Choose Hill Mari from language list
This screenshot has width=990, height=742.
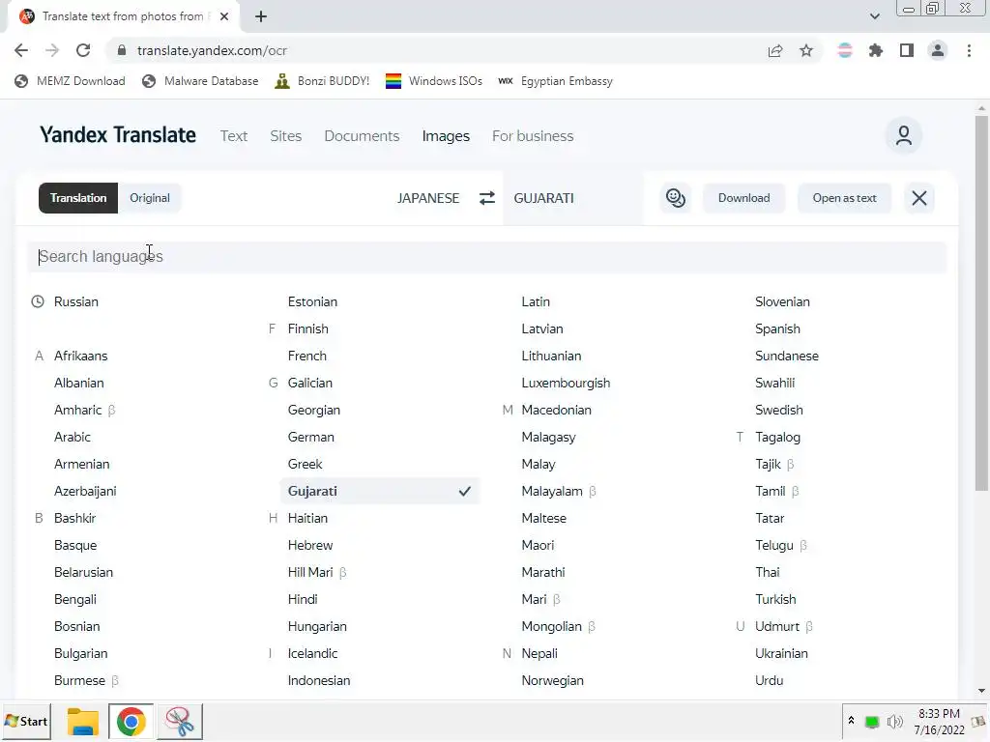pyautogui.click(x=310, y=572)
